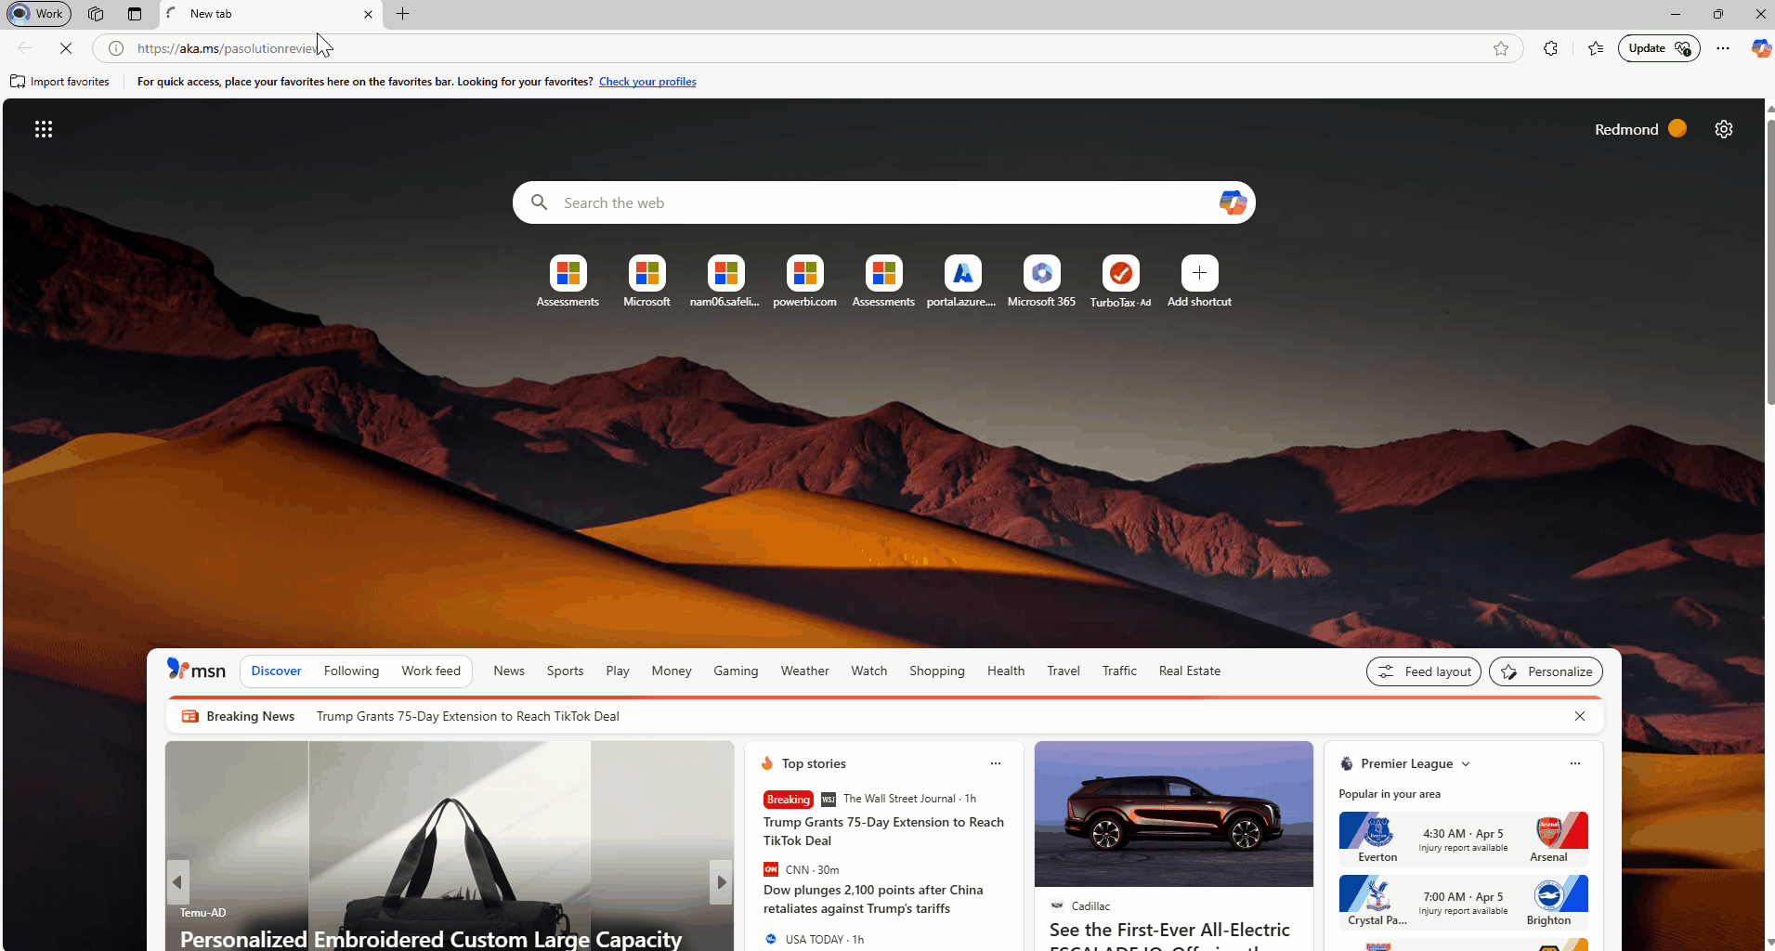This screenshot has height=951, width=1775.
Task: Open the app launcher waffle menu
Action: pos(44,128)
